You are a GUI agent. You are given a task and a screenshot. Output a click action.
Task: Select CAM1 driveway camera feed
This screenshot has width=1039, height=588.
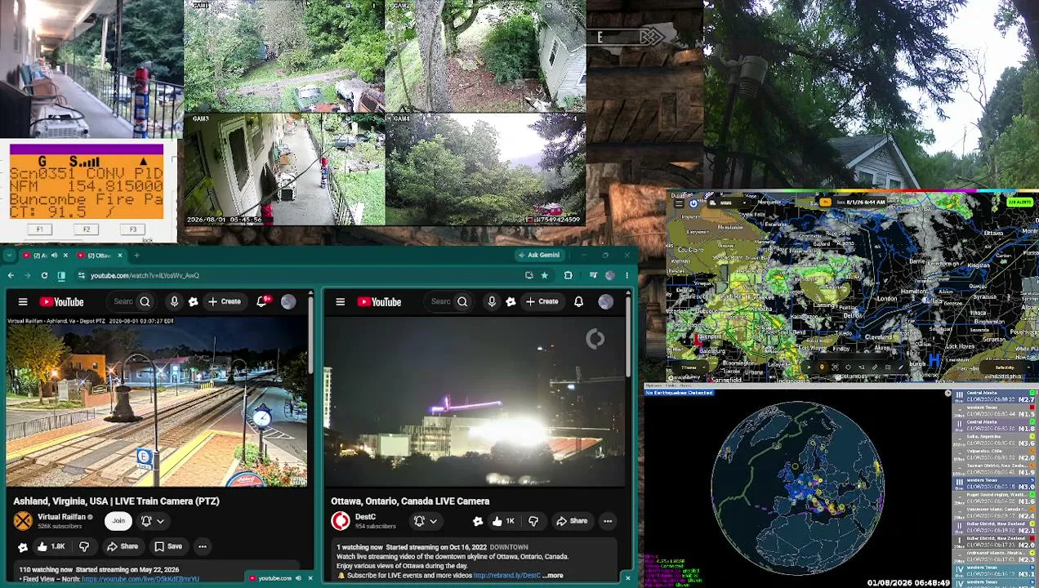283,56
